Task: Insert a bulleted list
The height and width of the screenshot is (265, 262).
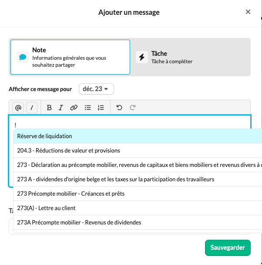Action: click(87, 108)
